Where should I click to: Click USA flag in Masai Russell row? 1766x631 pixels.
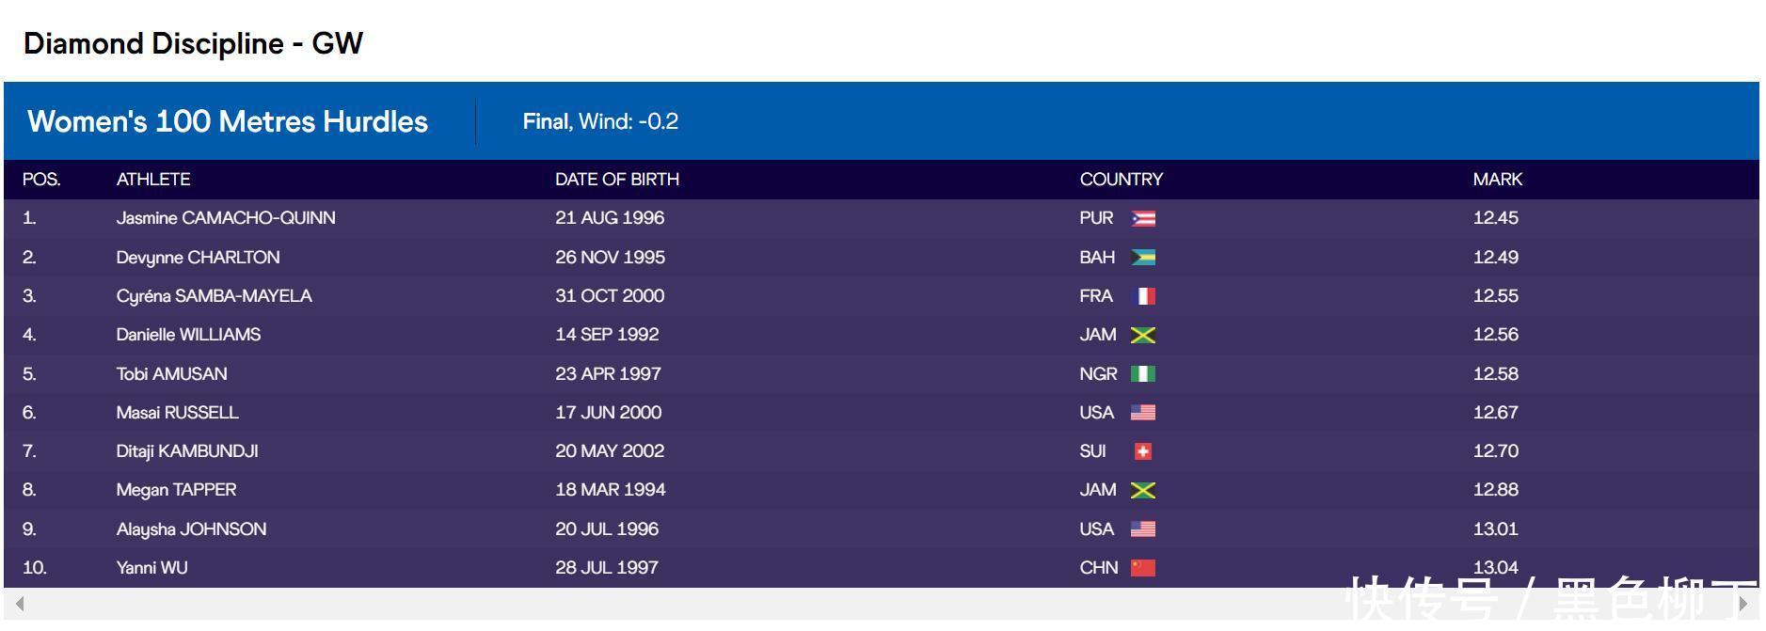(1142, 413)
